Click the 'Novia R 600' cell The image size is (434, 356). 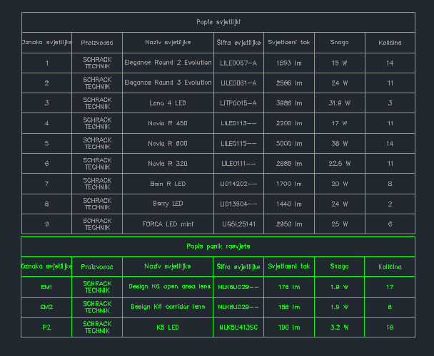[x=168, y=143]
